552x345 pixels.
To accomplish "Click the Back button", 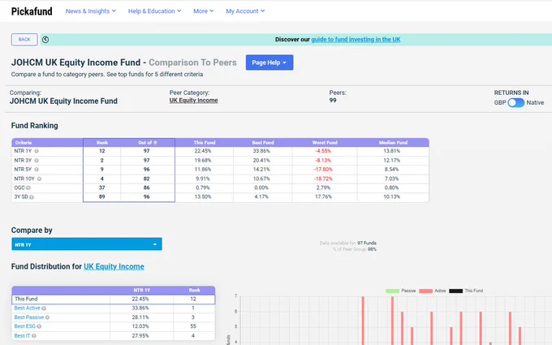I will click(x=24, y=40).
